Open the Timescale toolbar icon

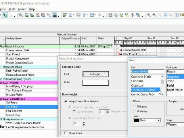(x=78, y=15)
